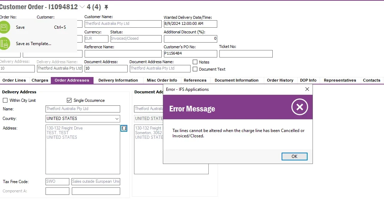Click OK in the Error Message dialog
Screen dimensions: 384x214
coord(294,156)
